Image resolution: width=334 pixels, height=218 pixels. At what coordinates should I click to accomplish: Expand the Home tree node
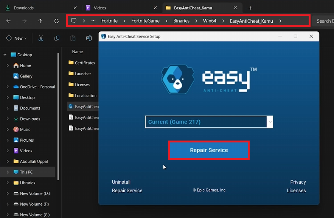(x=8, y=65)
